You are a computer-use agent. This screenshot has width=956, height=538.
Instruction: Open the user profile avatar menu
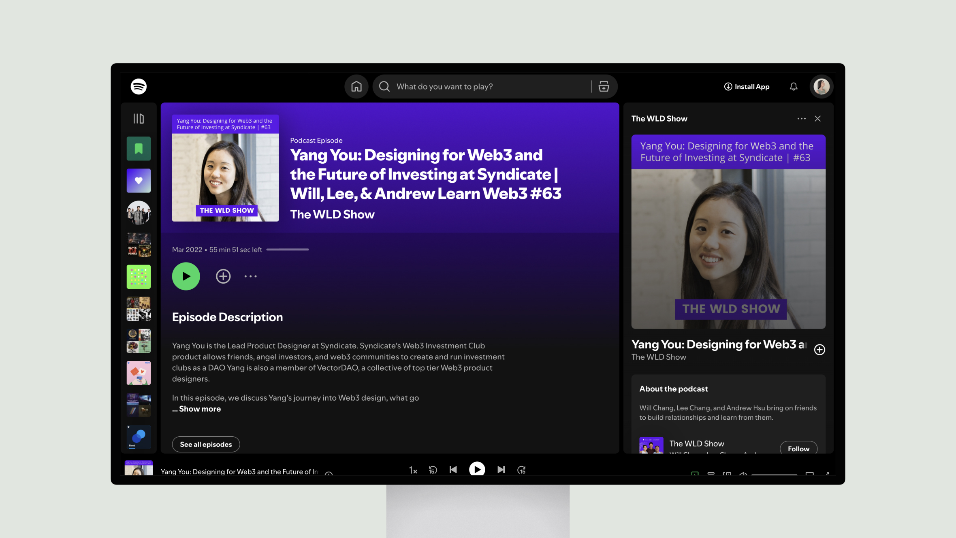tap(822, 86)
